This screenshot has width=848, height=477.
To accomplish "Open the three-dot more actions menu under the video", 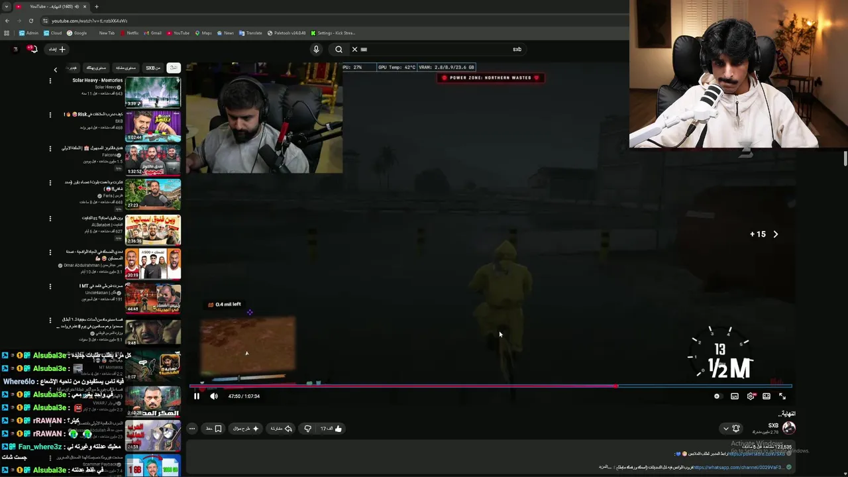I will pyautogui.click(x=192, y=429).
